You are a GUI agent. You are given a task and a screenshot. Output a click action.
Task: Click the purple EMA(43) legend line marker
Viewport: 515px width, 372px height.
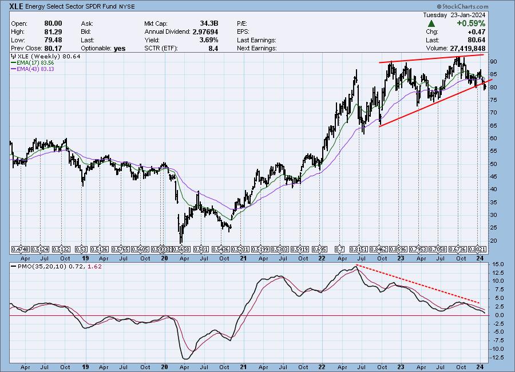(x=14, y=69)
